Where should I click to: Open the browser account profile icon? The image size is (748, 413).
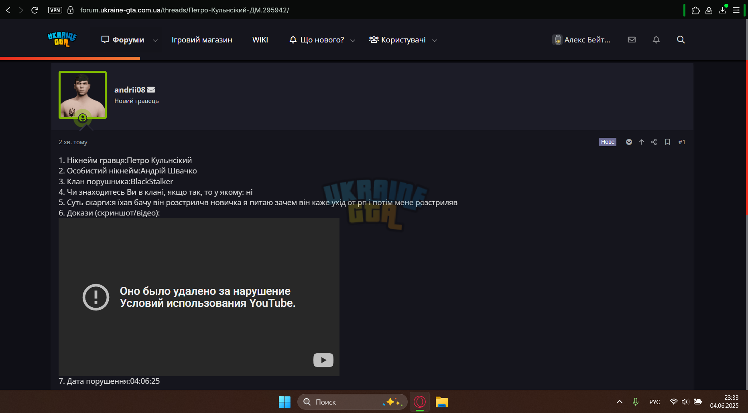pos(709,10)
